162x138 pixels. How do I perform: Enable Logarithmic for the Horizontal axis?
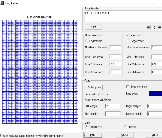pyautogui.click(x=86, y=41)
